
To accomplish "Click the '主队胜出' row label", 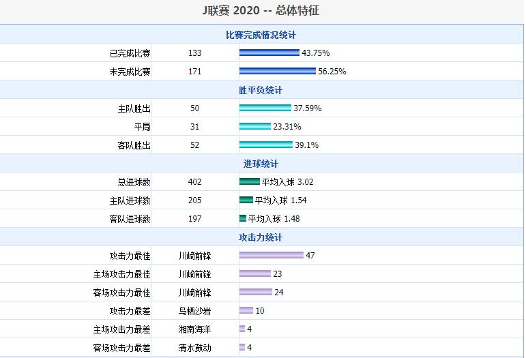I will 134,108.
